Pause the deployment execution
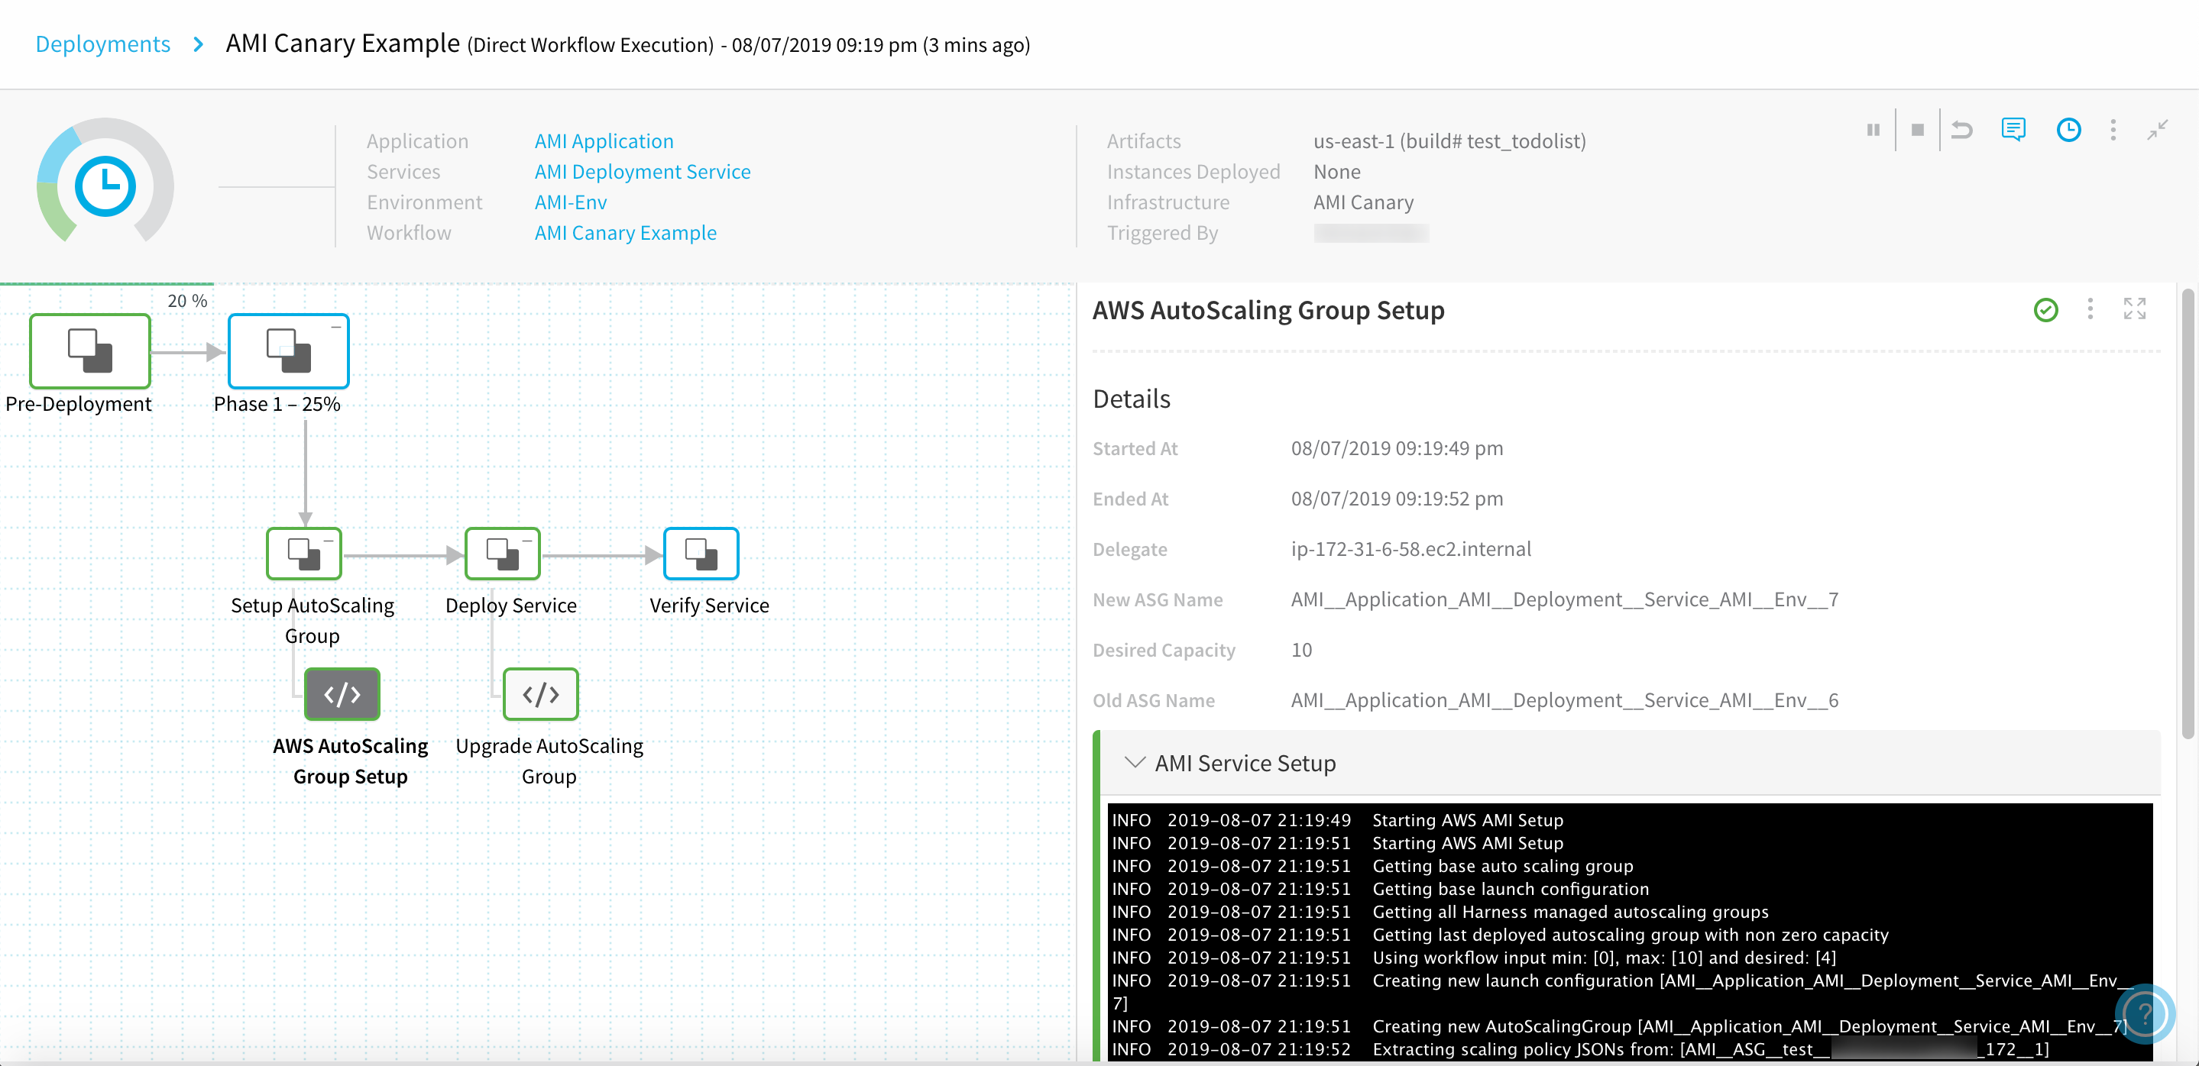Screen dimensions: 2199x1066 click(1873, 130)
